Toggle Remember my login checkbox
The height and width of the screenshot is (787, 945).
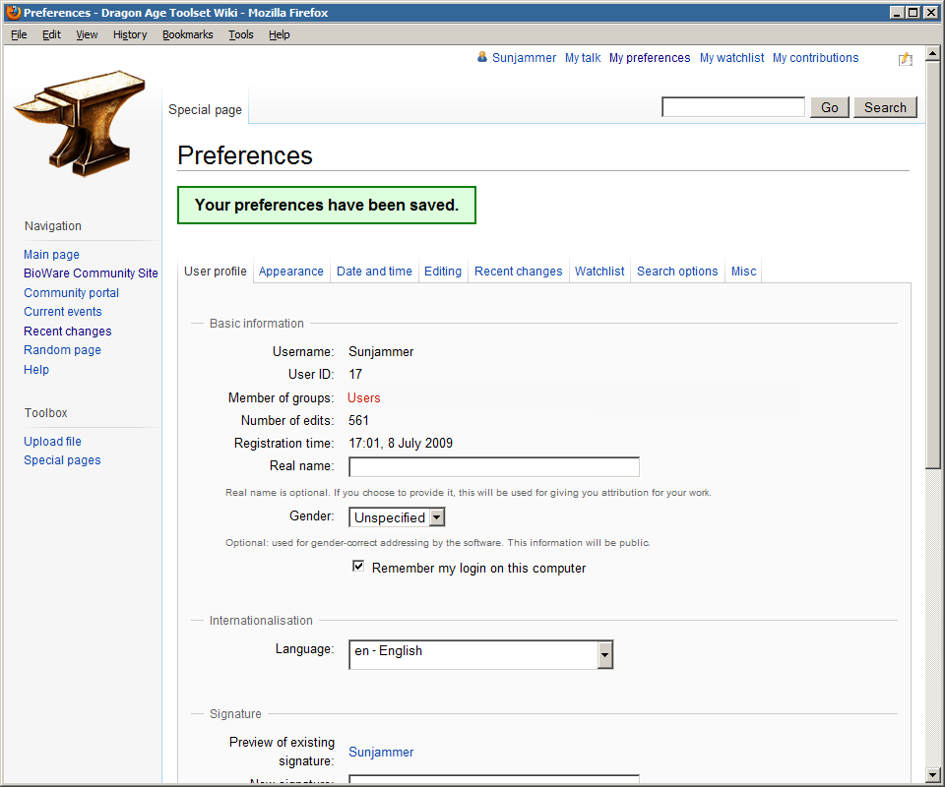[x=359, y=567]
